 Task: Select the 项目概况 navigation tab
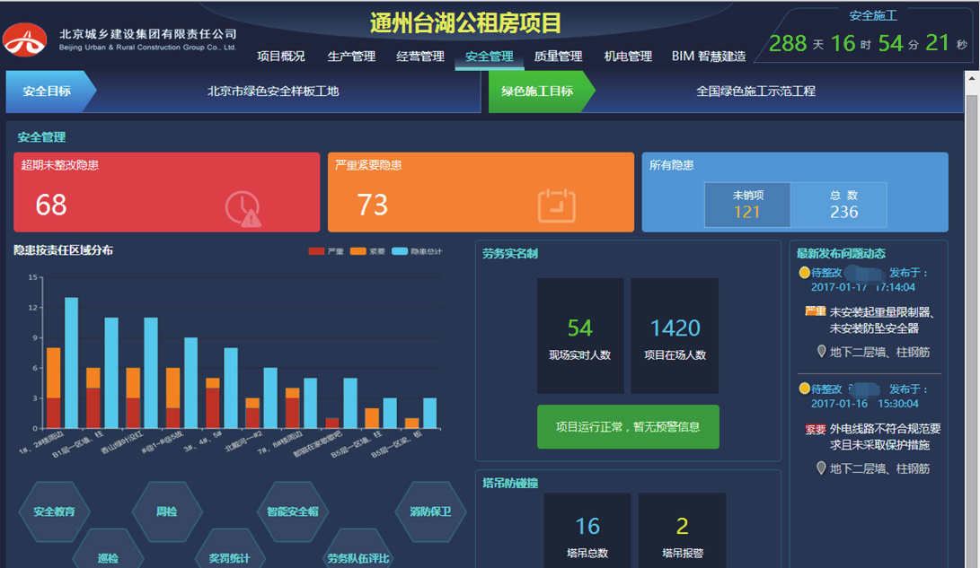pos(281,57)
